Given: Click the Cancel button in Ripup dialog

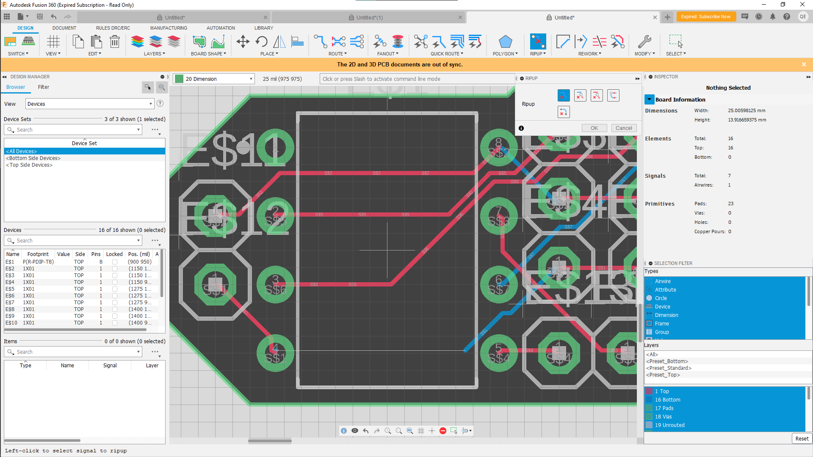Looking at the screenshot, I should (624, 128).
